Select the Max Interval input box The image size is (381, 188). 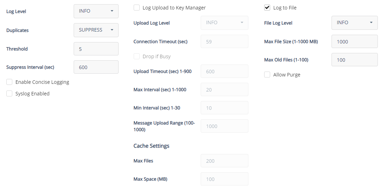224,90
